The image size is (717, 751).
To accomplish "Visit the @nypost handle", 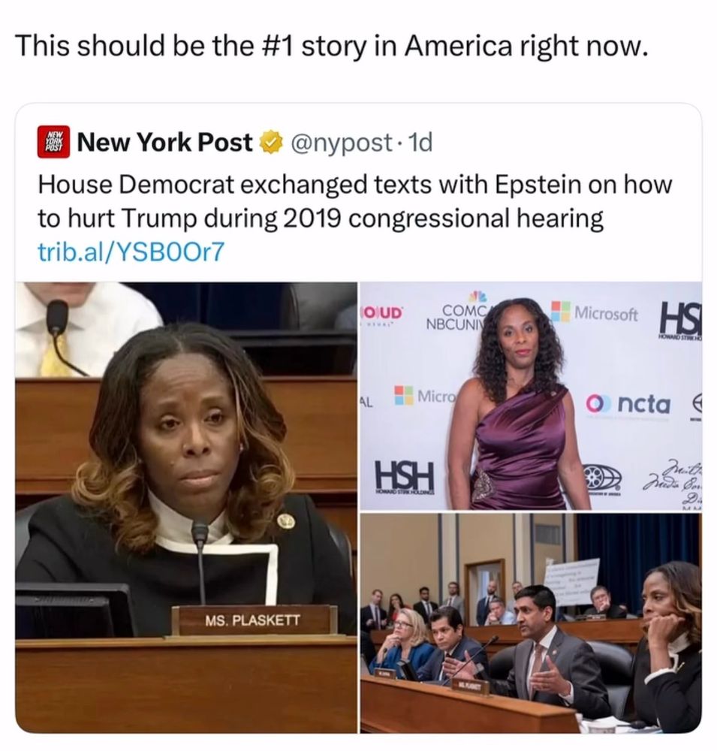I will tap(341, 142).
